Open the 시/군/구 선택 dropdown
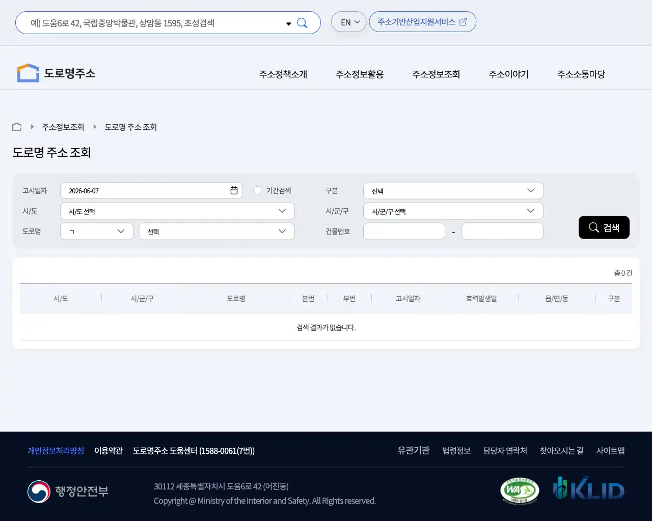Screen dimensions: 652x521 coord(453,211)
